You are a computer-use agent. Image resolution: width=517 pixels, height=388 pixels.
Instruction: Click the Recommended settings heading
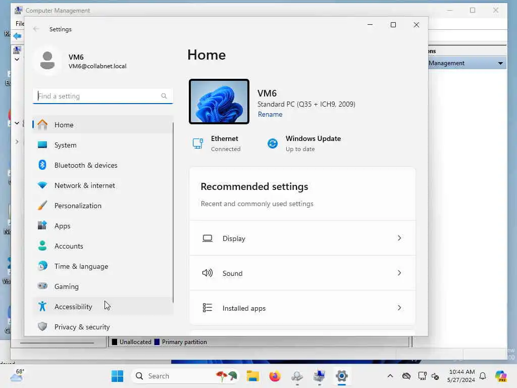254,186
